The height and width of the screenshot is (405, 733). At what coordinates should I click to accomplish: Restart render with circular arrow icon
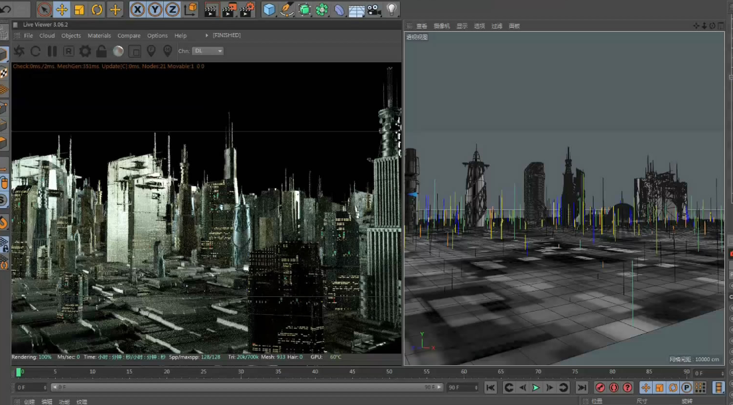(35, 51)
